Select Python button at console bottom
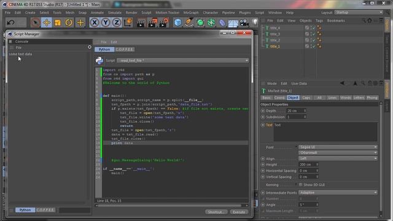 (25, 210)
